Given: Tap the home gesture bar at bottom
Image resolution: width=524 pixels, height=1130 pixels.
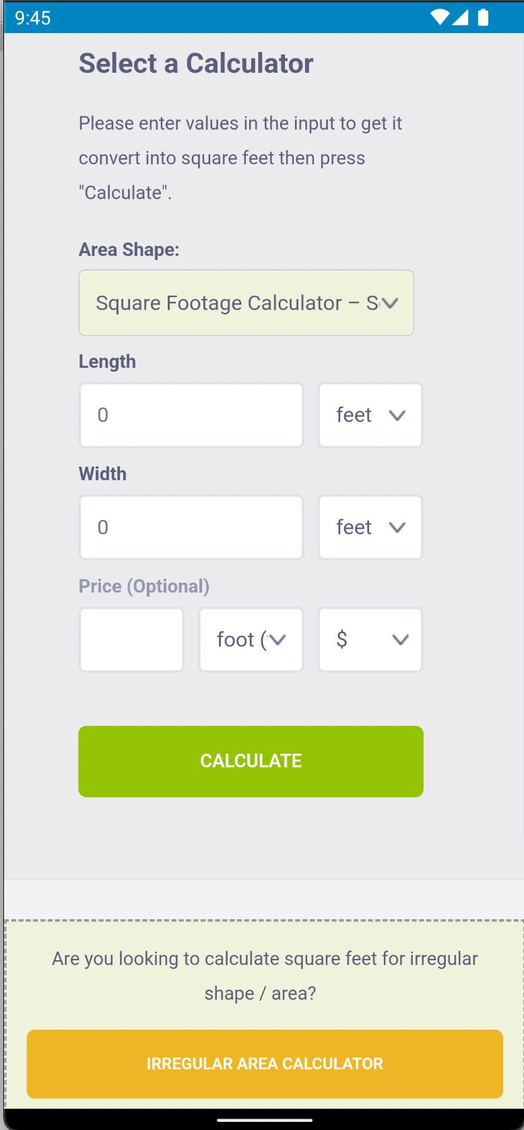Looking at the screenshot, I should tap(262, 1121).
